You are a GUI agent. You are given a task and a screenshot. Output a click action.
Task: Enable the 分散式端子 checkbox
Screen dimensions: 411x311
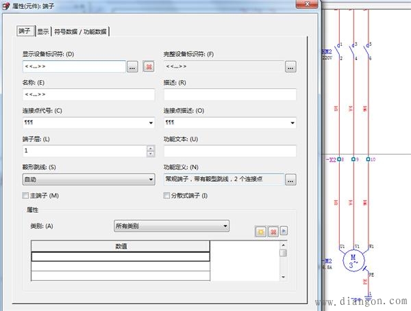click(167, 196)
